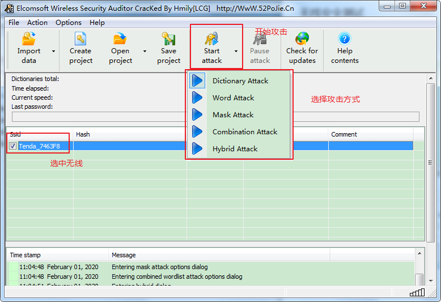Viewport: 441px width, 302px height.
Task: Click the Comment column header
Action: [370, 134]
